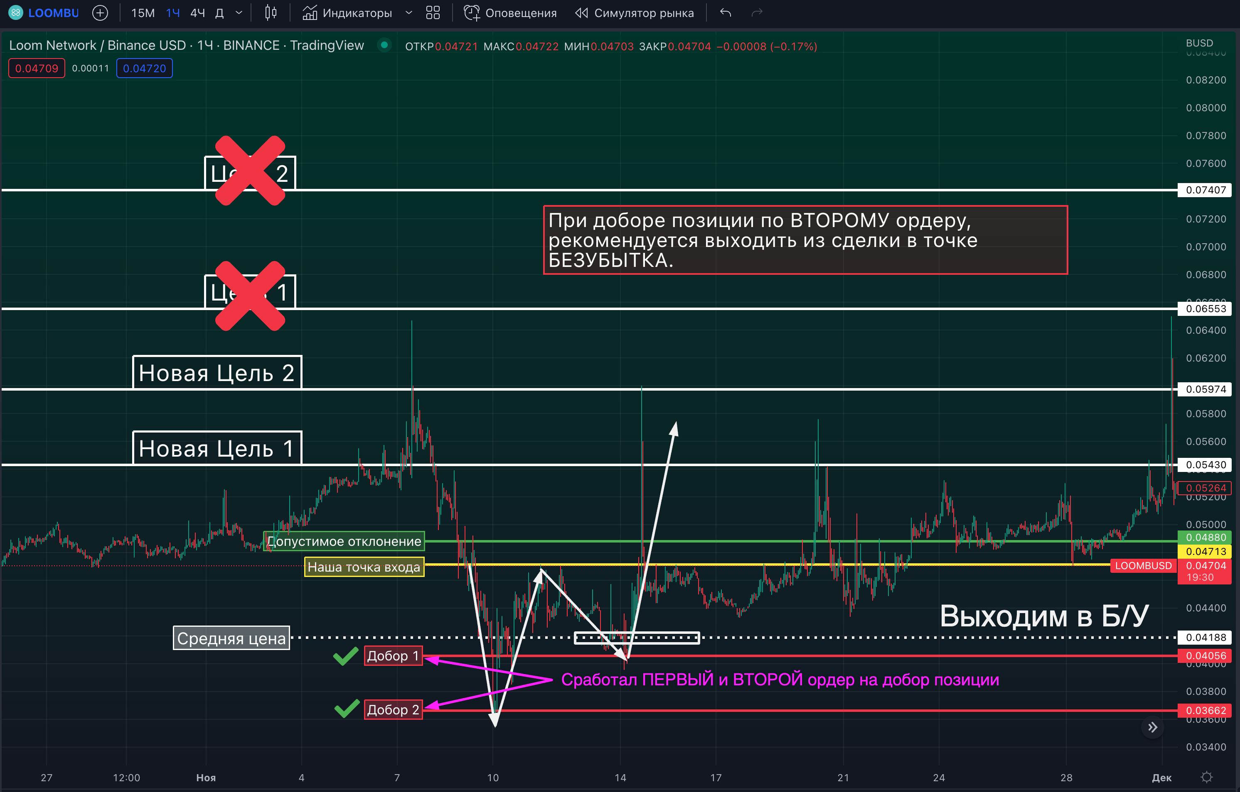Click the 0.05974 price axis label
The image size is (1240, 792).
pos(1205,389)
